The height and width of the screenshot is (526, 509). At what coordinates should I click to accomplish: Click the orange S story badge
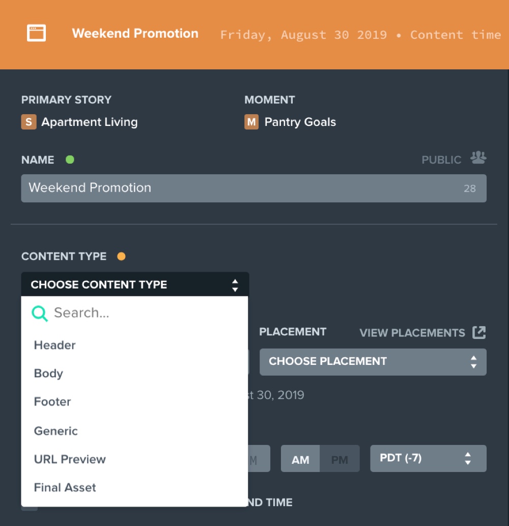point(29,122)
